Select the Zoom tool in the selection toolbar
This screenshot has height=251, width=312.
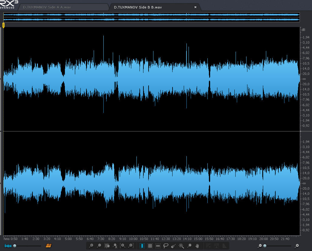click(189, 246)
